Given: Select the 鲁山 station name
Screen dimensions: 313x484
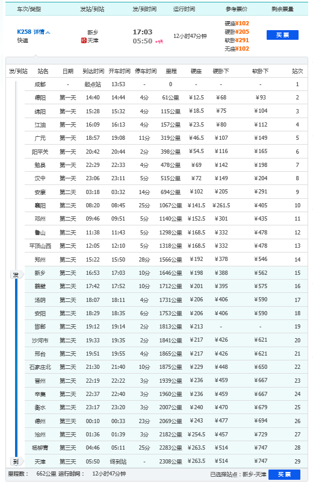Looking at the screenshot, I should [40, 233].
